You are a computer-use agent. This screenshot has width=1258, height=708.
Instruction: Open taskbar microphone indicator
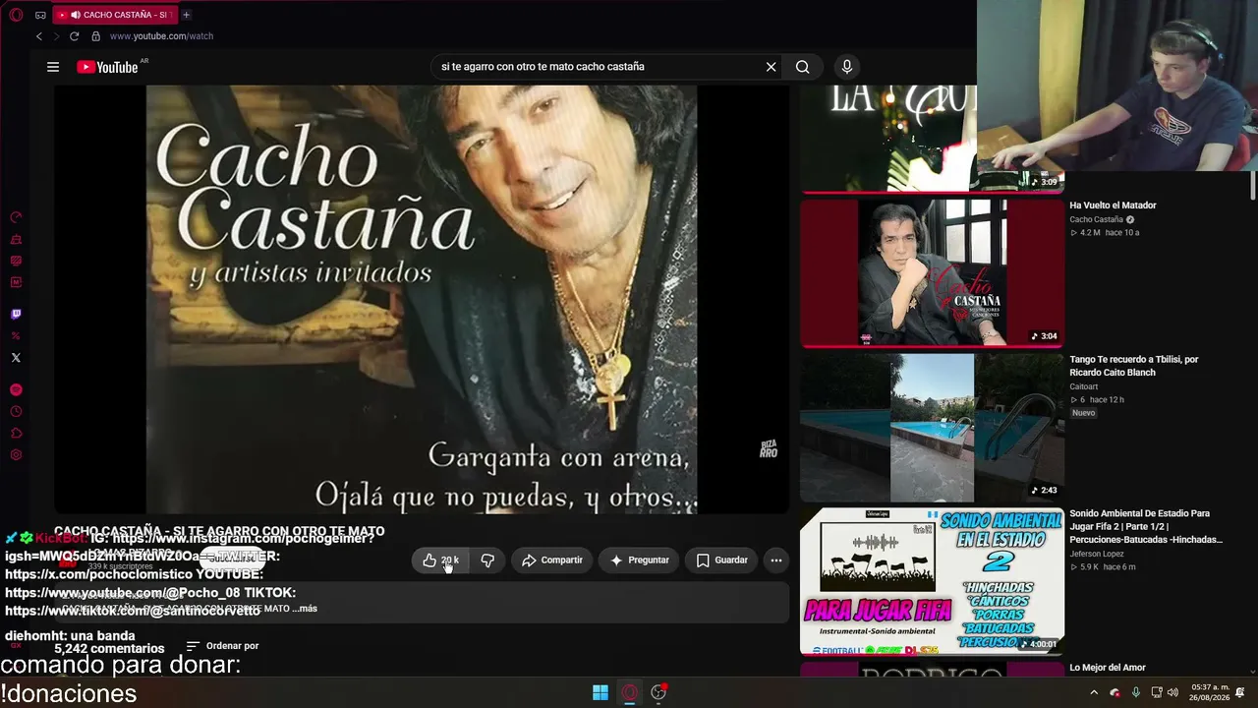click(x=1136, y=693)
